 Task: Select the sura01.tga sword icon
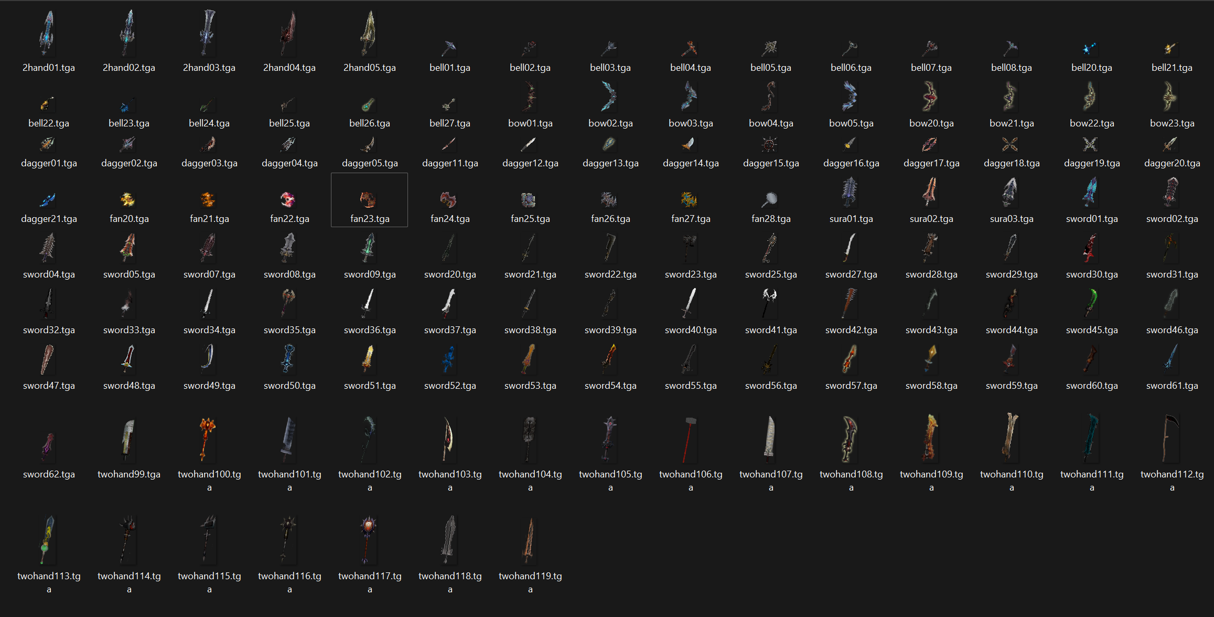(850, 192)
